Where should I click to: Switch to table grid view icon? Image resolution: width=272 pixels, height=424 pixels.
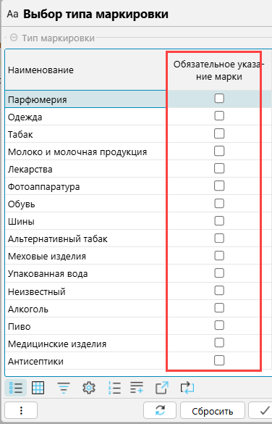[38, 388]
